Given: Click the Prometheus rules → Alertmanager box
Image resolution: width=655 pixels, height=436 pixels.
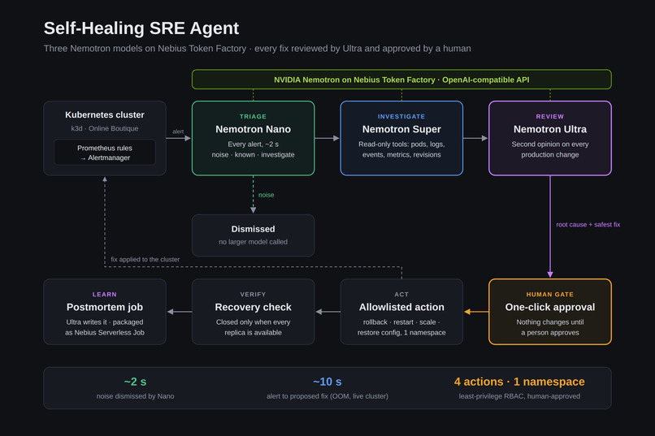Looking at the screenshot, I should pyautogui.click(x=105, y=153).
